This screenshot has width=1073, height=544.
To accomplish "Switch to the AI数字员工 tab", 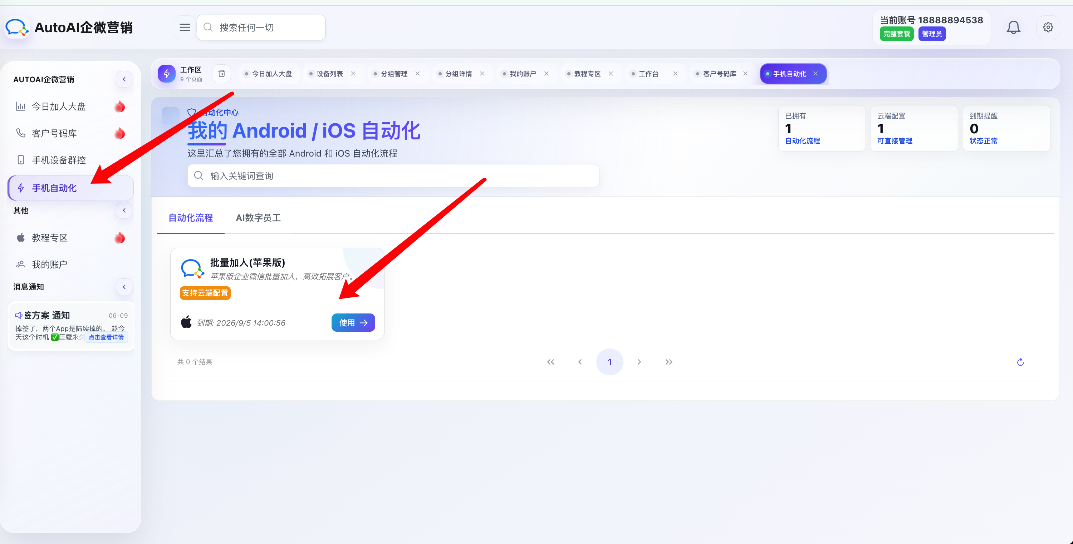I will (x=258, y=218).
